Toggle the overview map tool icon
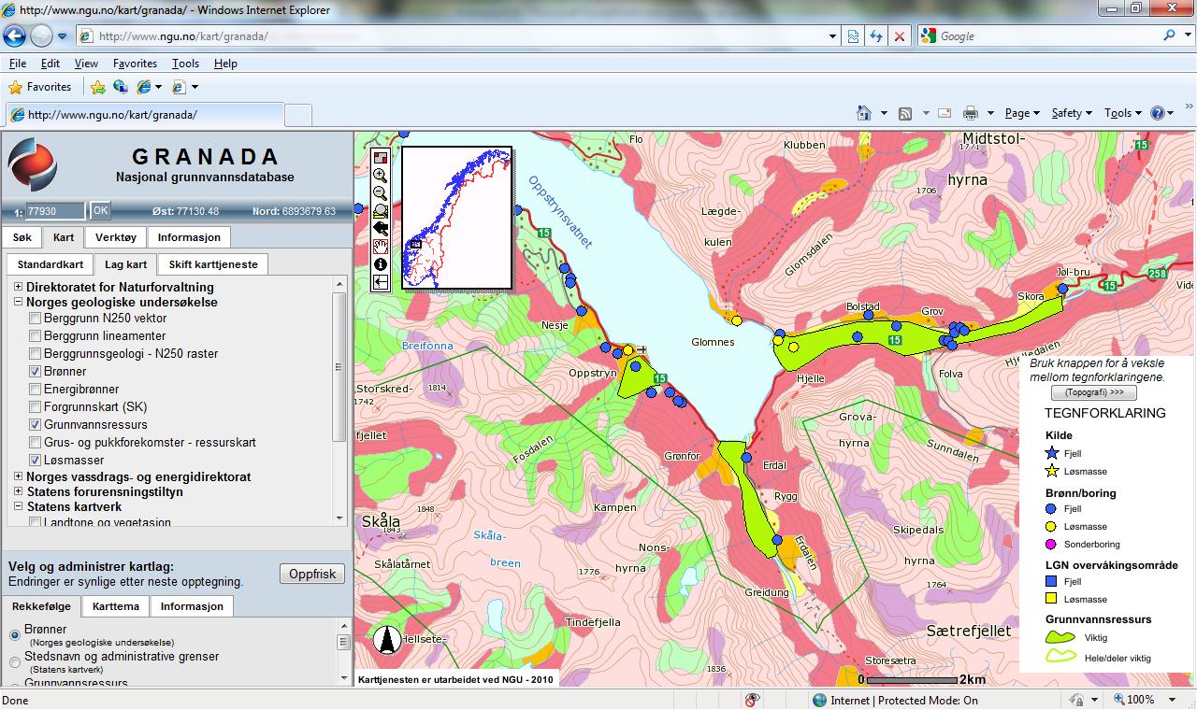 [x=381, y=157]
